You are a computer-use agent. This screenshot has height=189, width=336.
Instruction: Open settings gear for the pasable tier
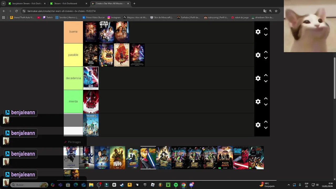coord(258,55)
